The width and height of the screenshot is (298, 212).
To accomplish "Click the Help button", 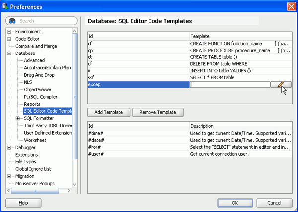I will 23,203.
